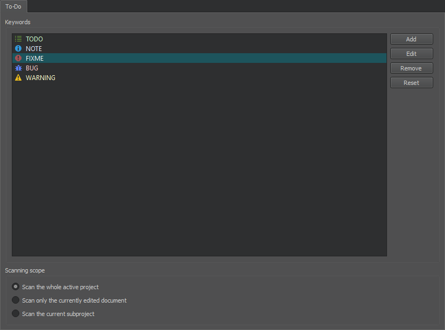Enable scanning the whole active project

click(16, 287)
